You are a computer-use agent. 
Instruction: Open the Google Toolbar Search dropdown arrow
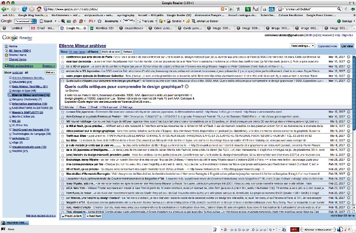(x=55, y=21)
